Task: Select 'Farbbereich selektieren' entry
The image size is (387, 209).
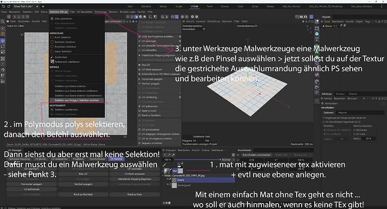Action: pos(67,62)
